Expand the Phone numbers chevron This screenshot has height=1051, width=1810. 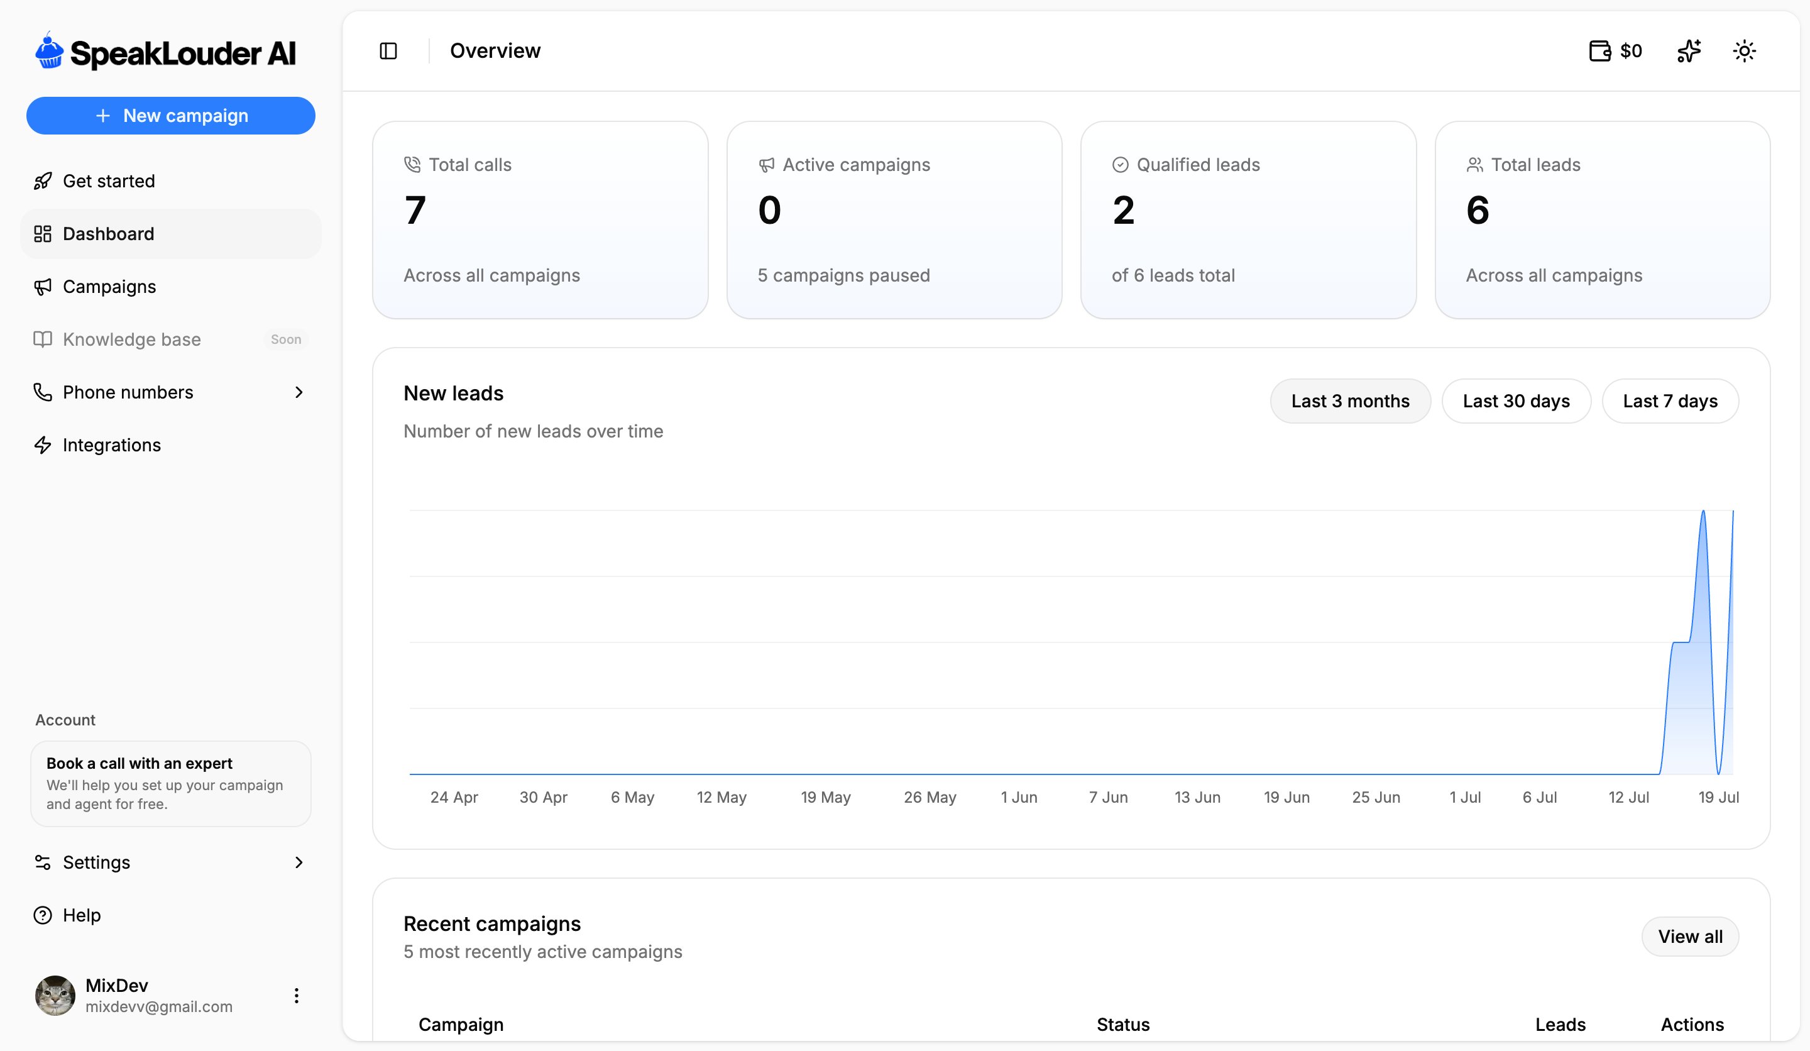pos(299,392)
